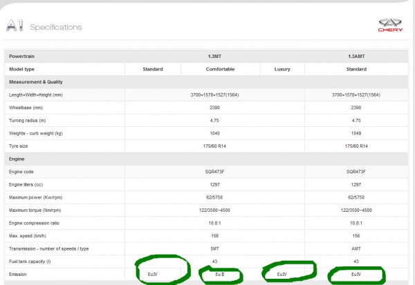Click the Engine code row label
Image resolution: width=415 pixels, height=285 pixels.
21,172
